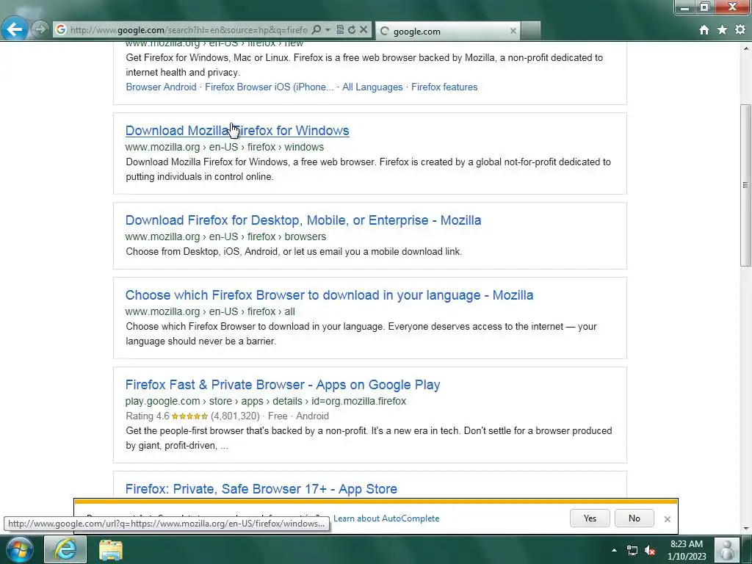Image resolution: width=752 pixels, height=564 pixels.
Task: Click No on the AutoComplete bar
Action: click(634, 518)
